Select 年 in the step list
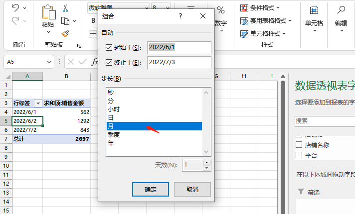 [154, 143]
